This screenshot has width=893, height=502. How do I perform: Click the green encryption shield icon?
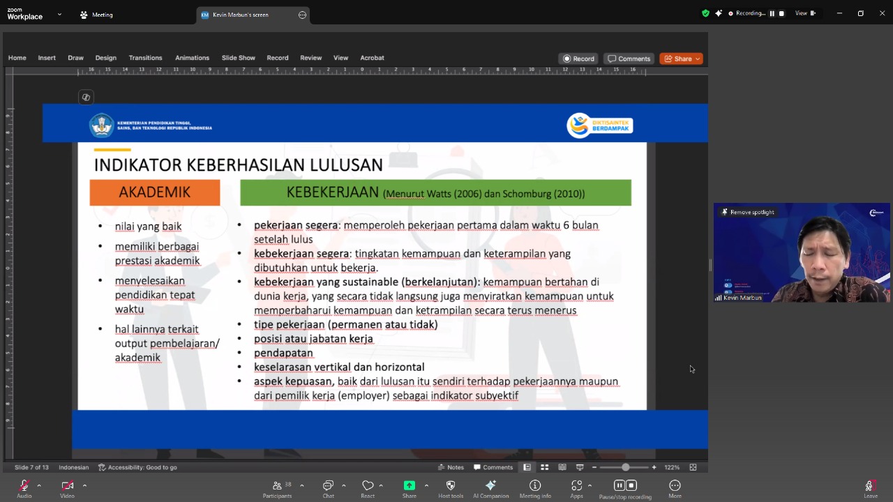705,13
